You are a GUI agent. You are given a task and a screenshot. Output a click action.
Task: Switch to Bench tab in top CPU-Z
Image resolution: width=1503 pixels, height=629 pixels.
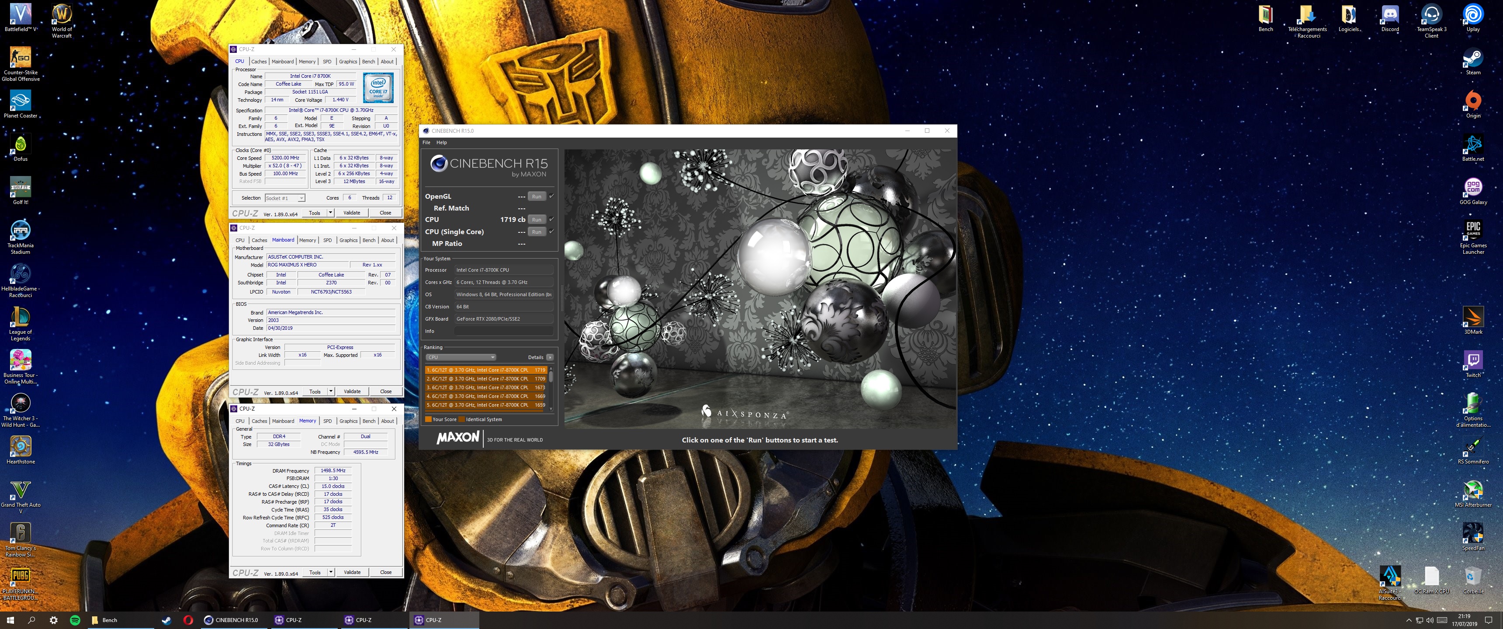click(369, 61)
